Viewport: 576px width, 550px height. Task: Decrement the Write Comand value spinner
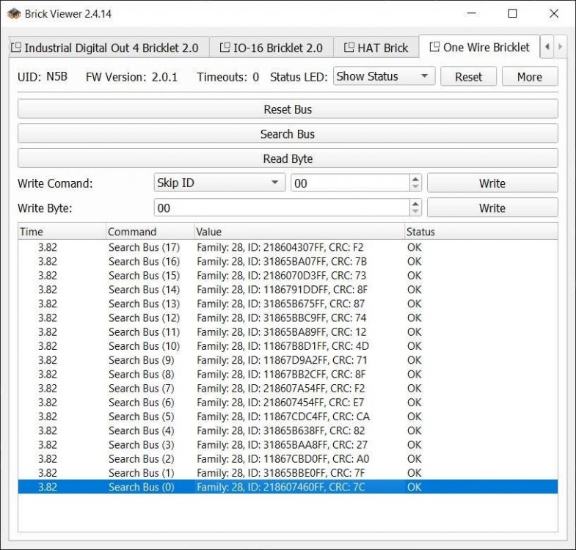(415, 186)
